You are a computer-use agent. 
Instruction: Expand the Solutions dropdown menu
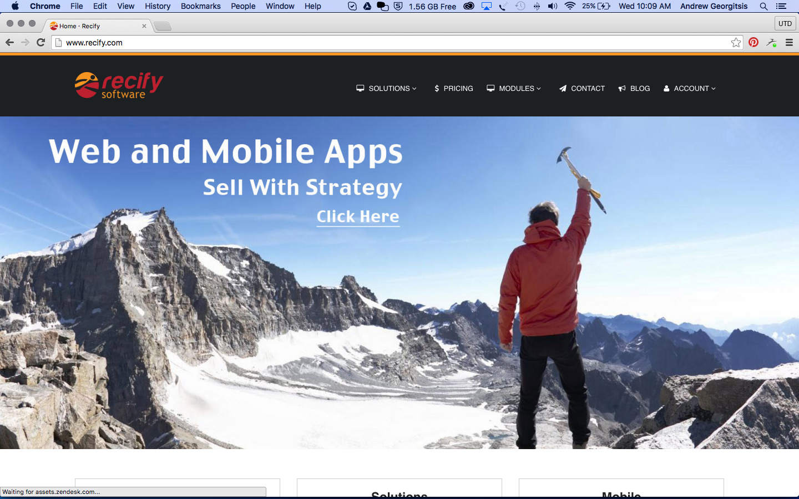[387, 89]
